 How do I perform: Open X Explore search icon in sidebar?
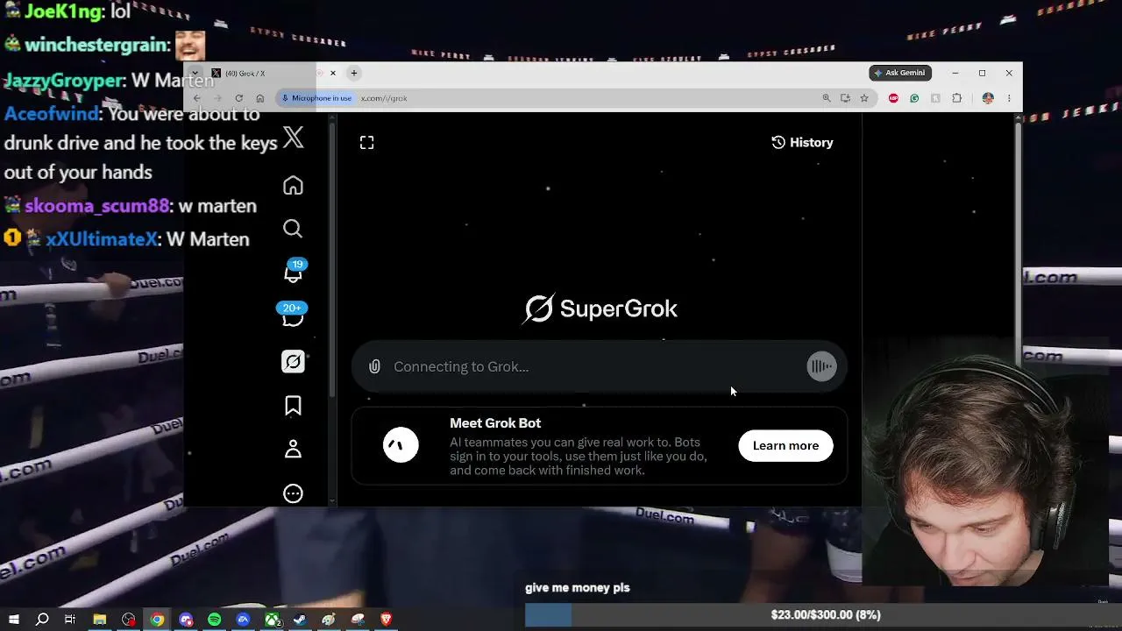[293, 229]
